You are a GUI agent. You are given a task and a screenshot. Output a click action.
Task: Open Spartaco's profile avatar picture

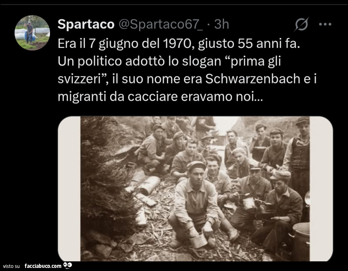click(x=32, y=33)
